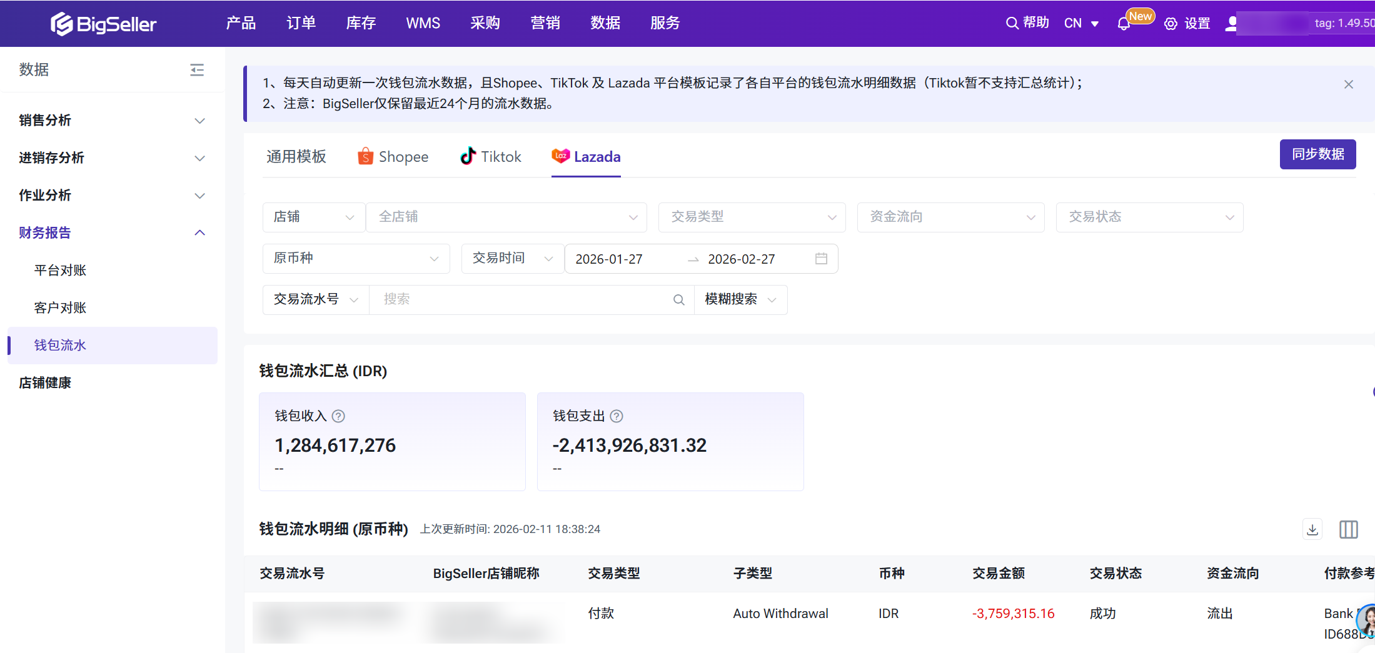Expand the 销售分析 sidebar section
The width and height of the screenshot is (1375, 653).
click(x=112, y=121)
